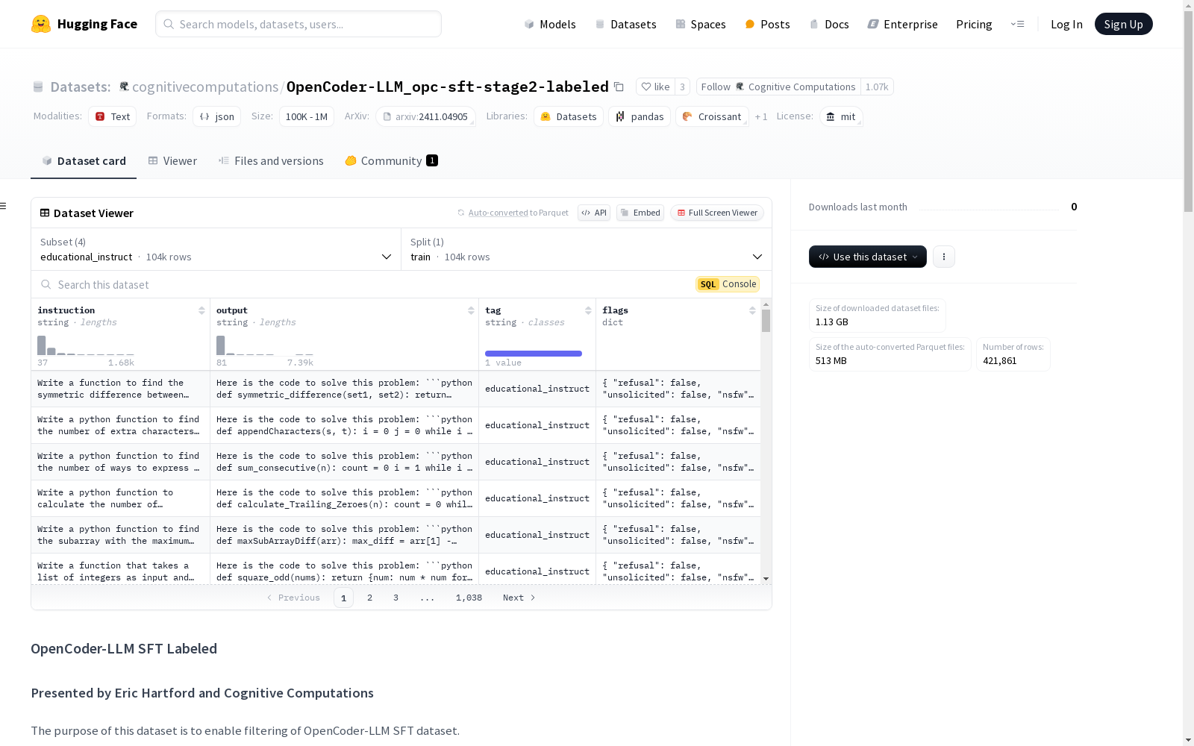Go to Spaces in the navigation

pos(701,24)
